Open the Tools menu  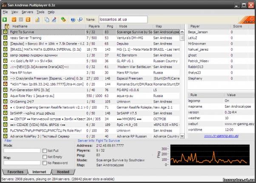tap(40, 12)
